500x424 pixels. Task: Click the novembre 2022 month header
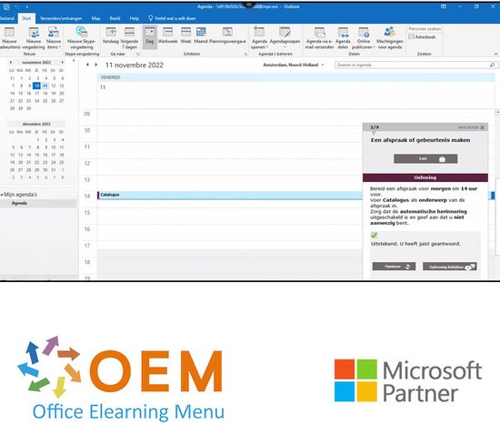(36, 62)
